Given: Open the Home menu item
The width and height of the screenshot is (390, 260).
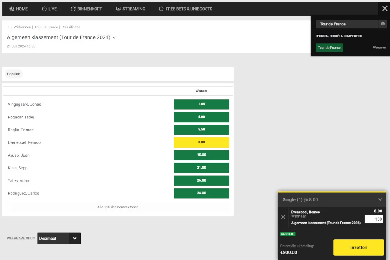Looking at the screenshot, I should tap(18, 9).
